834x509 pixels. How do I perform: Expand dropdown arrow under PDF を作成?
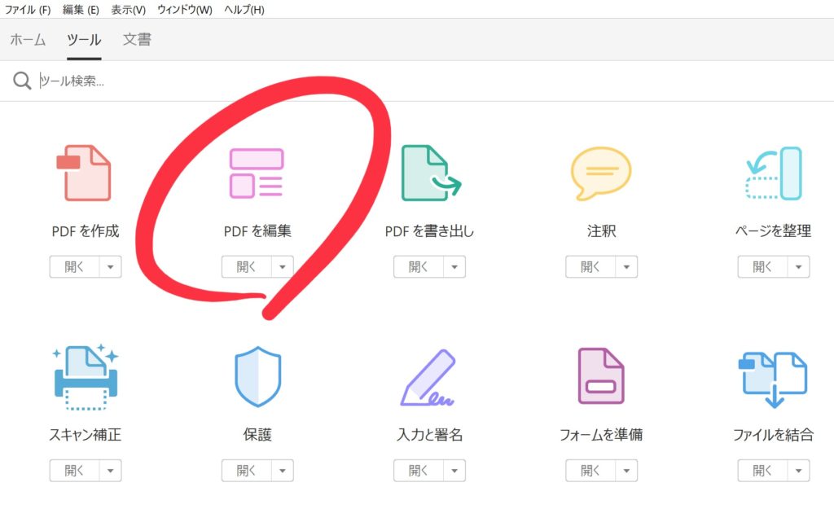click(x=110, y=266)
